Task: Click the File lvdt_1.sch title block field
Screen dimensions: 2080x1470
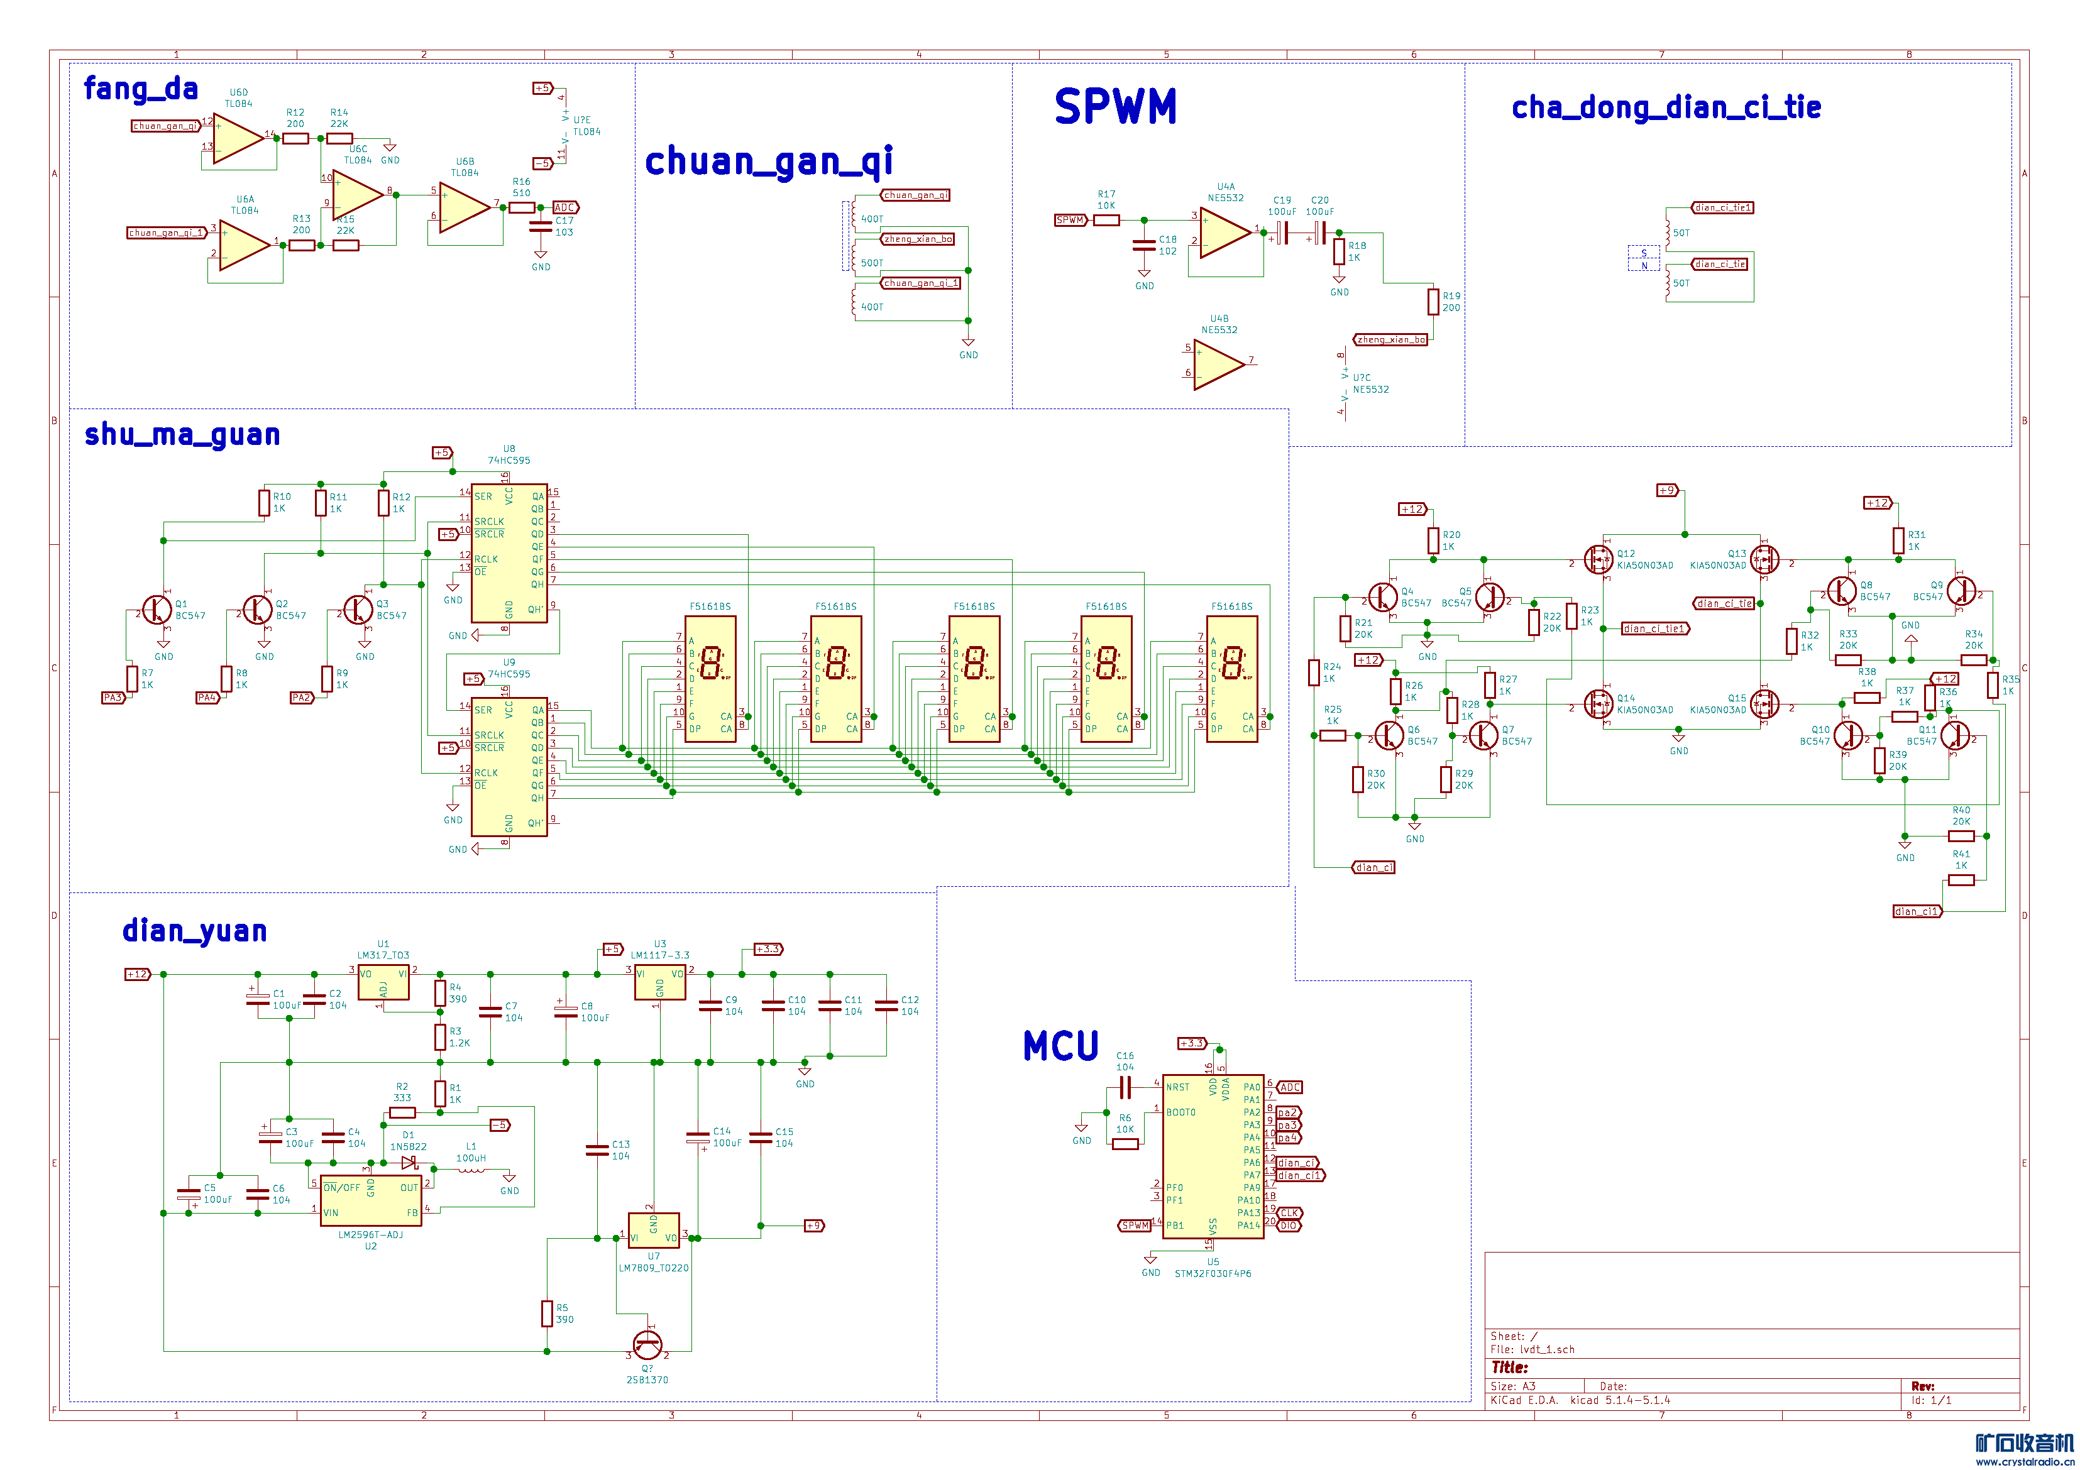Action: click(1533, 1349)
